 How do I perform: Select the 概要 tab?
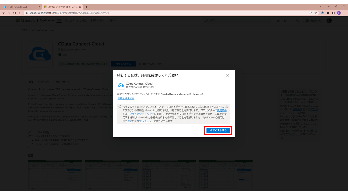pos(31,82)
